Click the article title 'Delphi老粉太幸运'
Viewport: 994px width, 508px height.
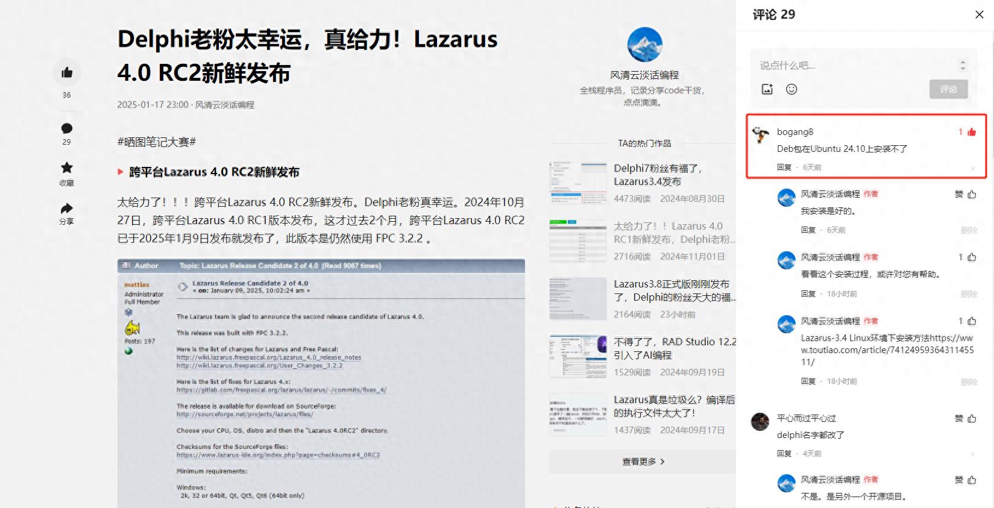tap(307, 56)
